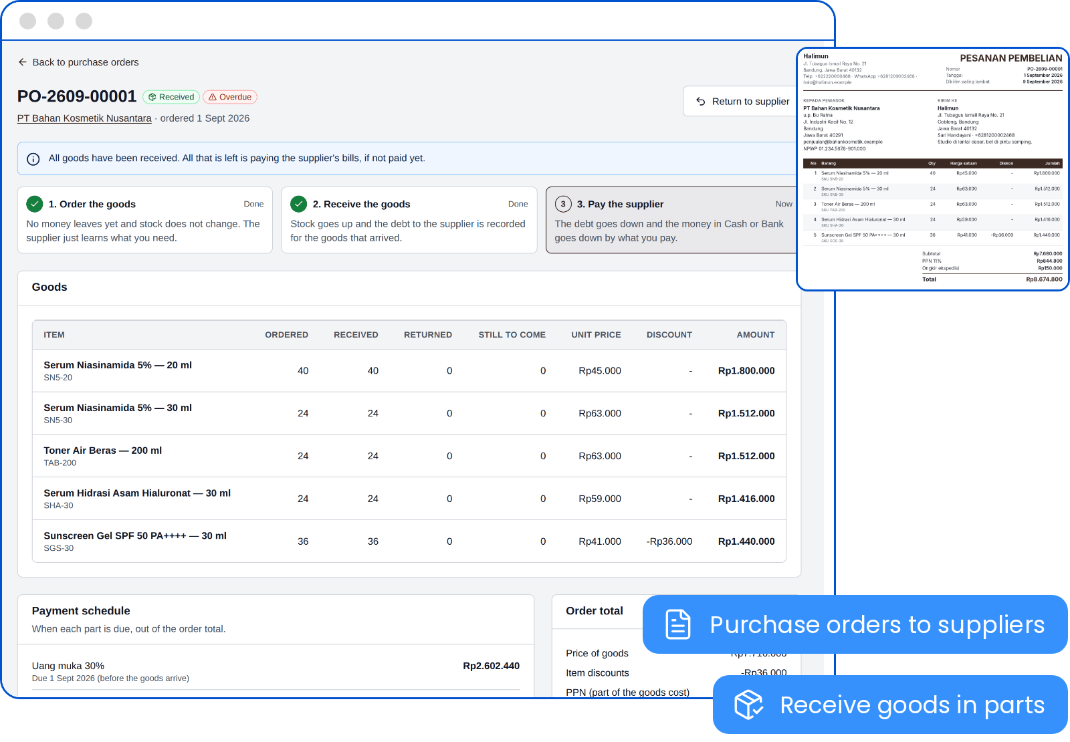Open the Receive the goods step card
This screenshot has height=742, width=1070.
[409, 220]
